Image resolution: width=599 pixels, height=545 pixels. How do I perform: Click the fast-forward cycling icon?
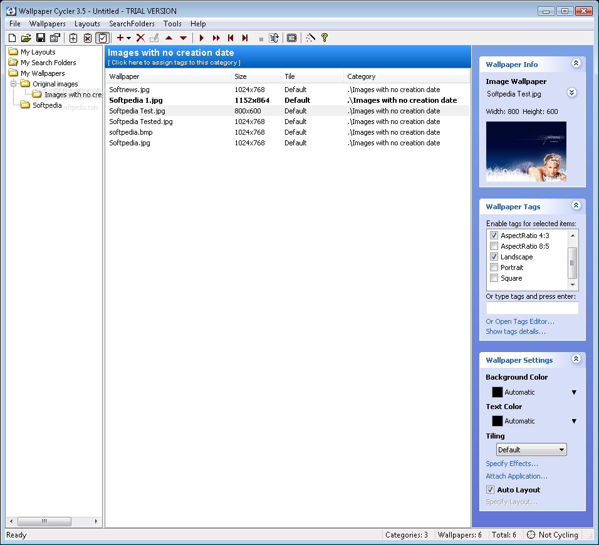tap(216, 38)
